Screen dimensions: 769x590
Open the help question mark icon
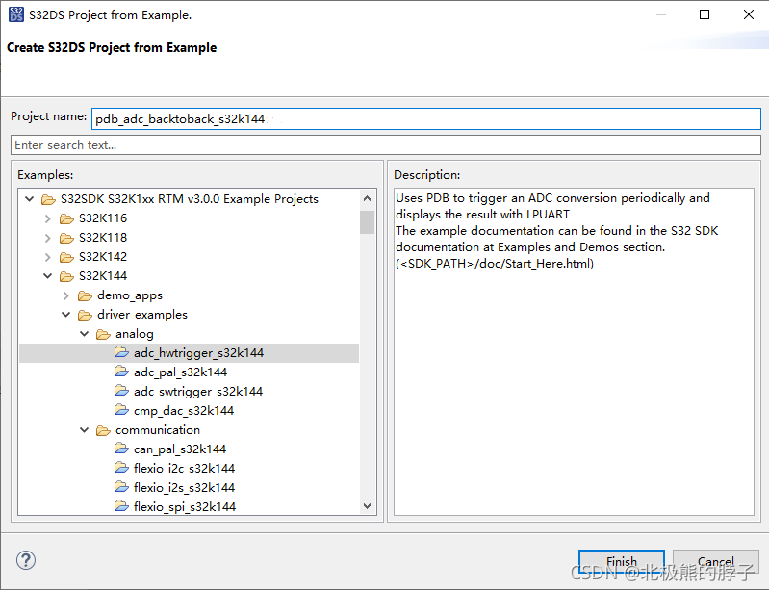pos(25,560)
